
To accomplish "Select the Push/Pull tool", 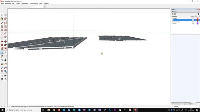I will 6,41.
